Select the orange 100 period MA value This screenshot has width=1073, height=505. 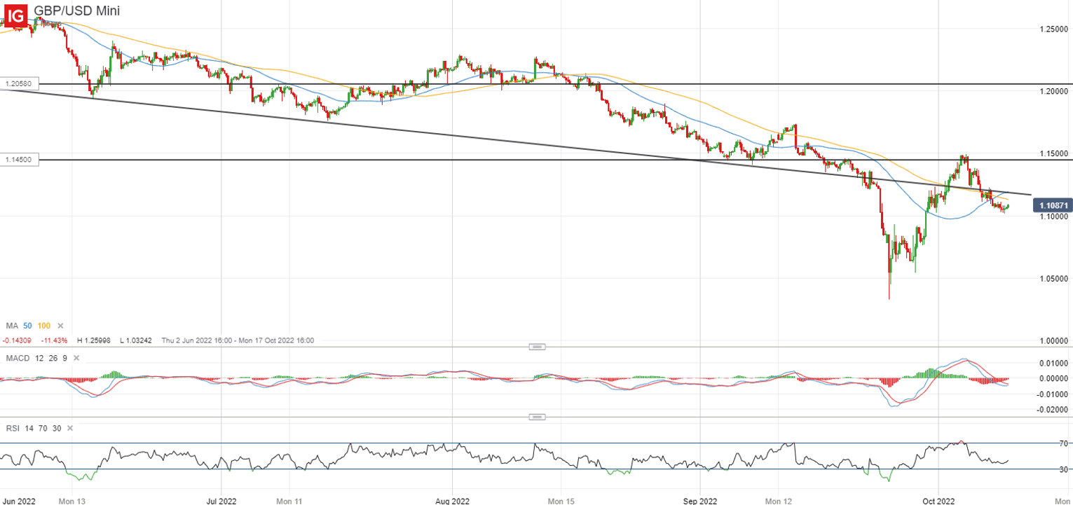[x=44, y=326]
